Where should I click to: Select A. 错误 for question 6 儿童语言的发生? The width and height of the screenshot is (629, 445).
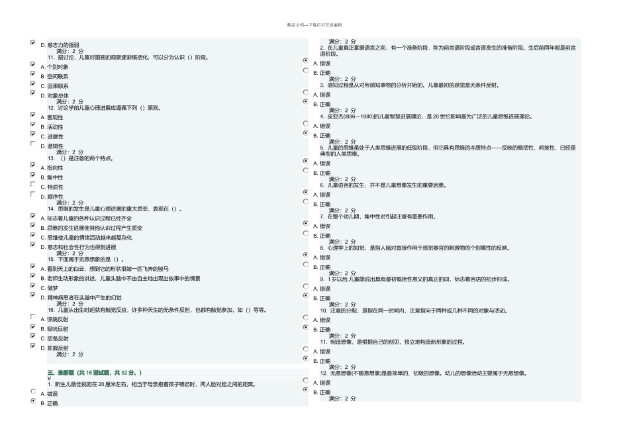[x=306, y=193]
